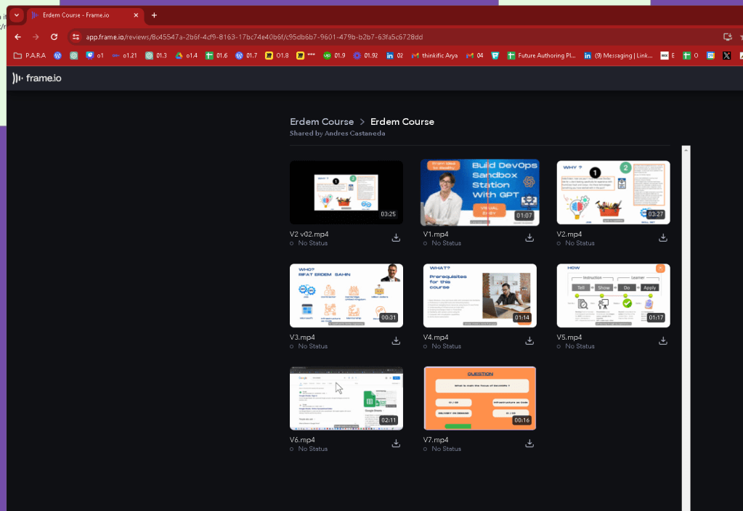The width and height of the screenshot is (743, 511).
Task: Close the Erdem Course - Frame.io tab
Action: tap(136, 15)
